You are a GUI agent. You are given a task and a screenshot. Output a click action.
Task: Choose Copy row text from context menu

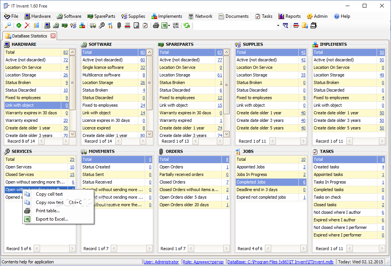(58, 202)
